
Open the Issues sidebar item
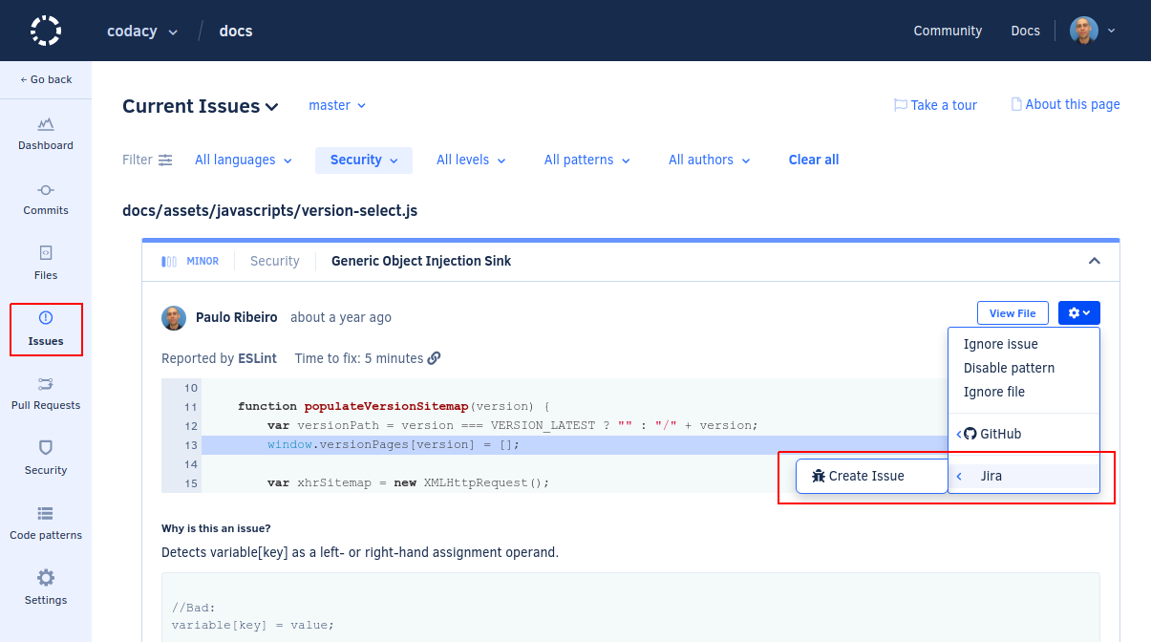(x=46, y=330)
